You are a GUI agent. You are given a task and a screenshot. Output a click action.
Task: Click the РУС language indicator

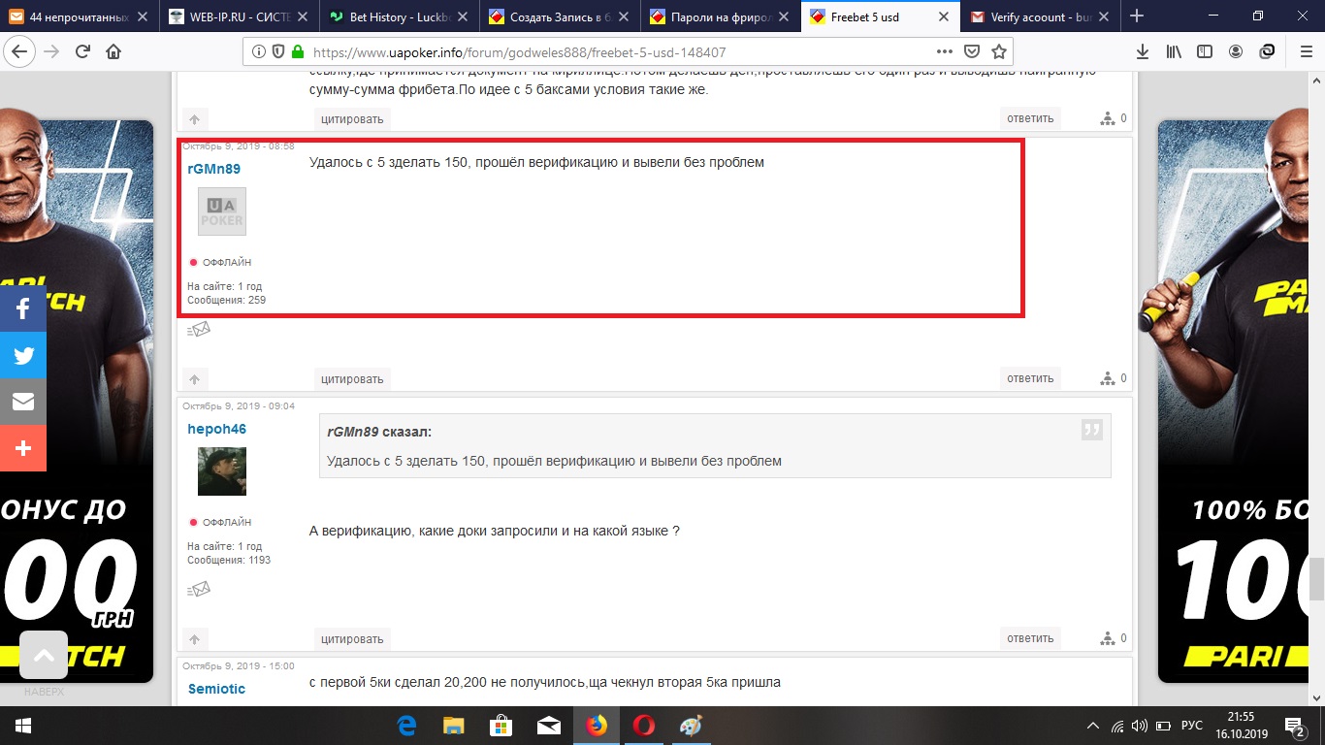tap(1192, 726)
